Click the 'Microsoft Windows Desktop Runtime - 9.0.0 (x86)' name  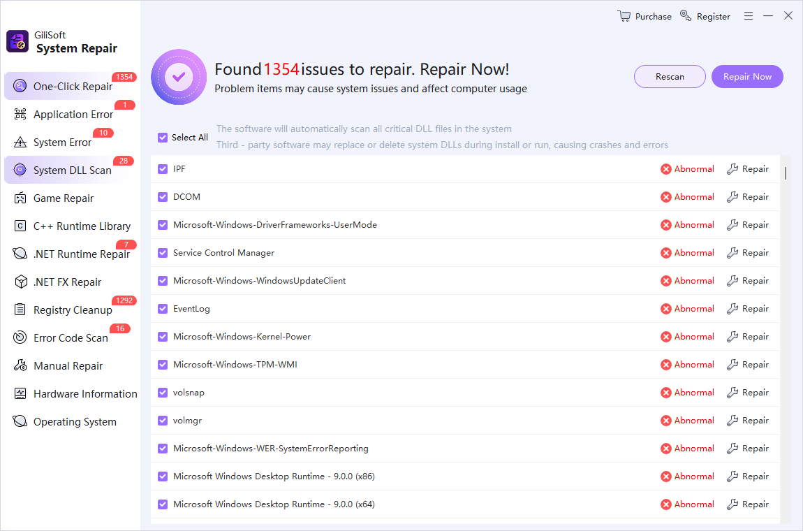coord(274,477)
